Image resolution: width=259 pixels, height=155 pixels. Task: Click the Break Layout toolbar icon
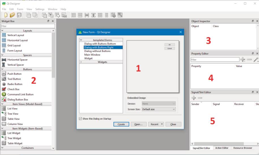point(113,15)
